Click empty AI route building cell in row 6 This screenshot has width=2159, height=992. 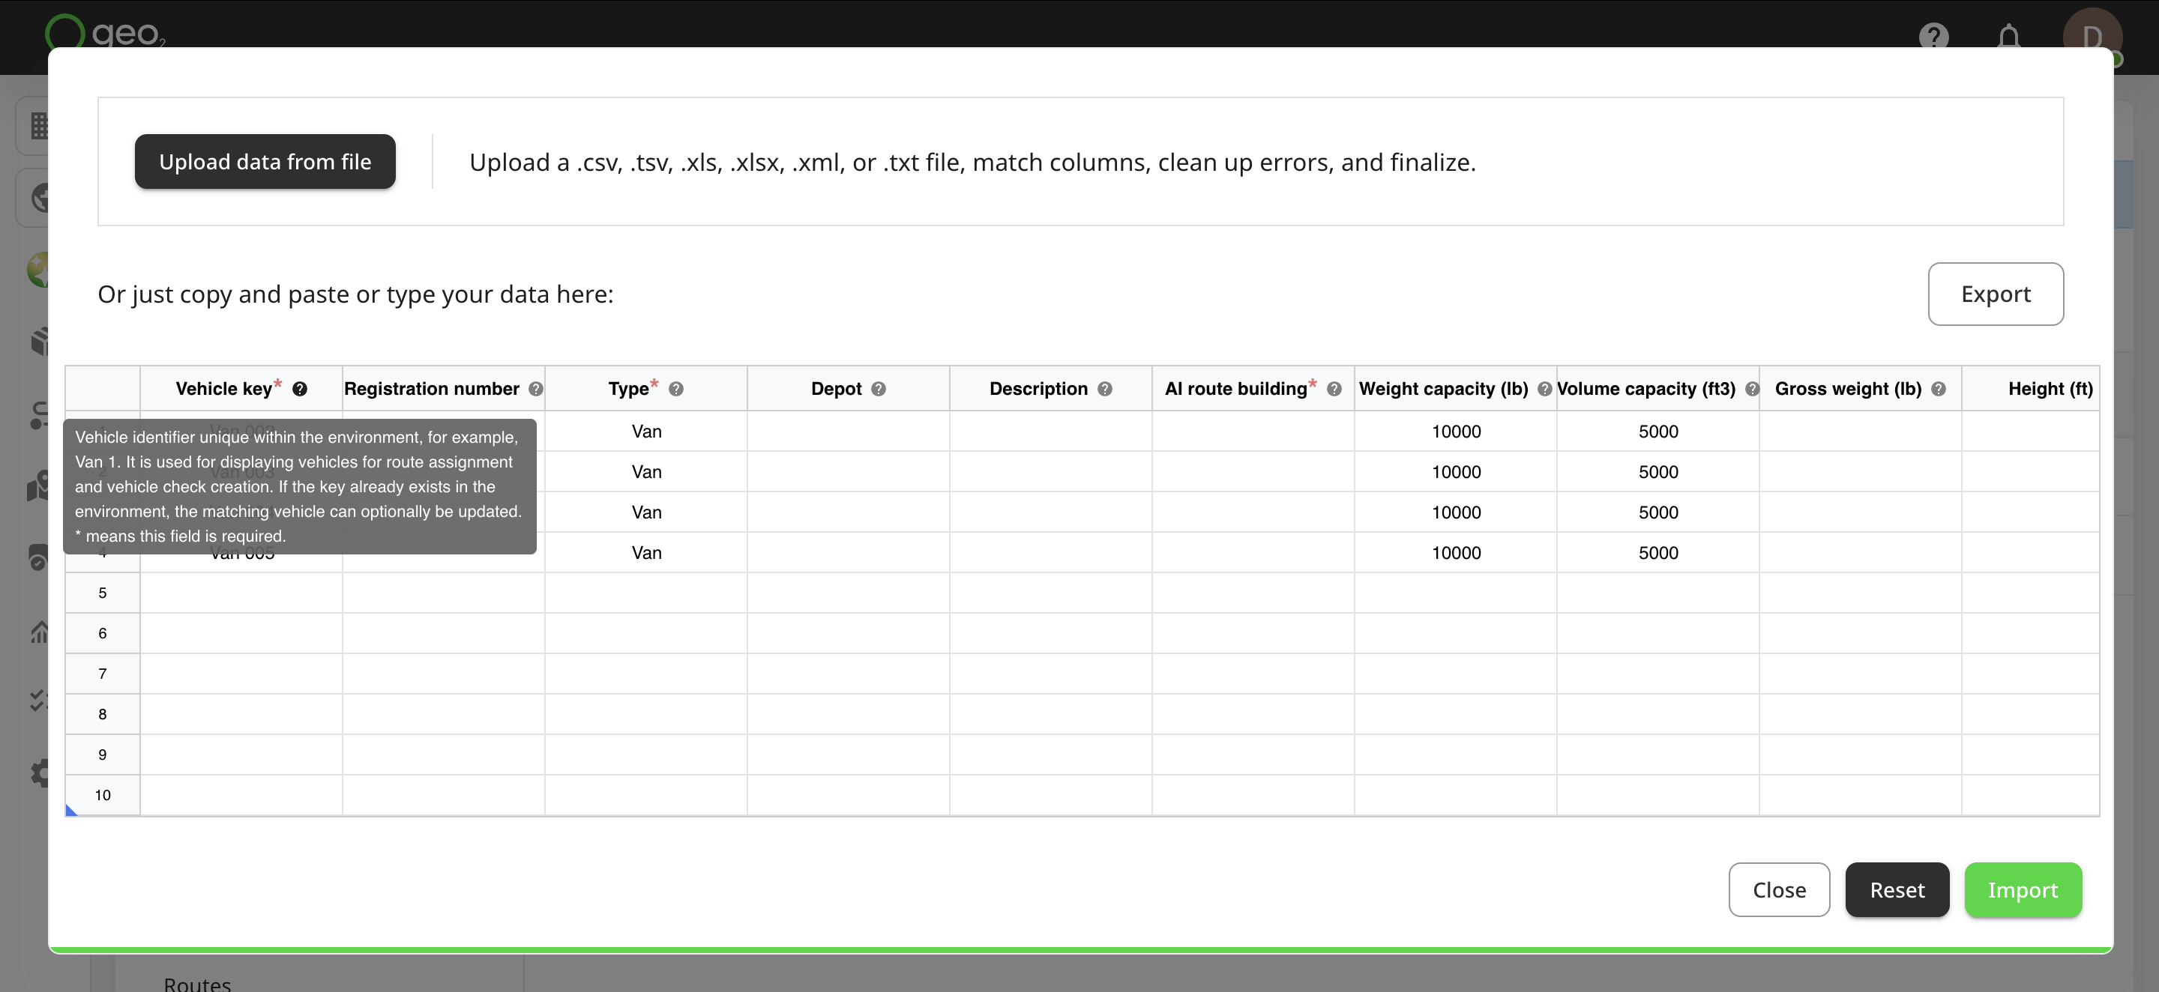1252,633
